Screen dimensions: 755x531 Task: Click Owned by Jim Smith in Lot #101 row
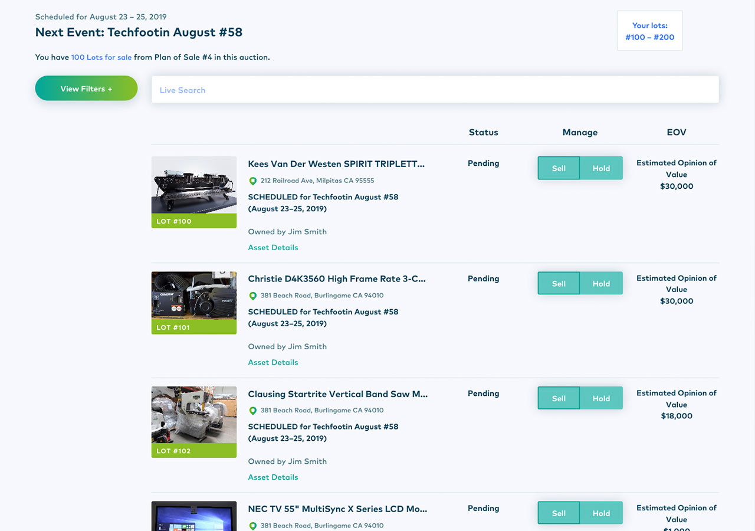(x=287, y=346)
